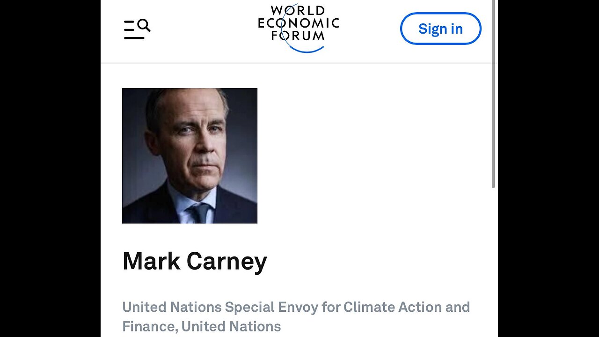Click the word ECONOMIC in the logo
This screenshot has width=599, height=337.
coord(299,23)
